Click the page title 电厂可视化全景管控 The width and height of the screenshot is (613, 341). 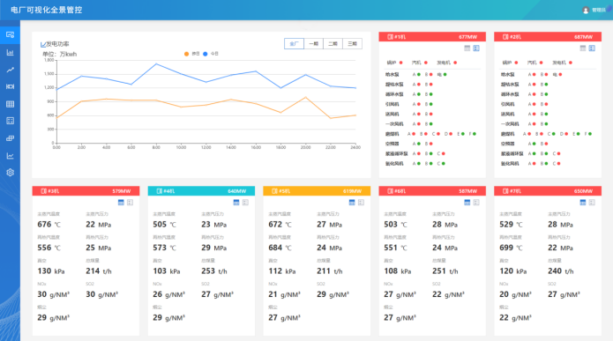click(x=47, y=11)
